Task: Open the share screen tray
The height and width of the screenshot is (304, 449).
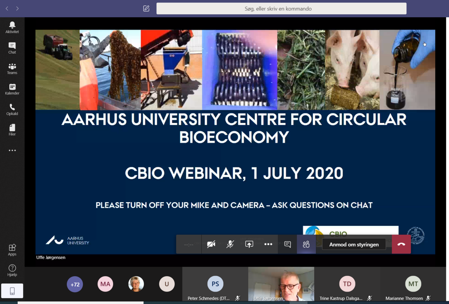Action: tap(249, 244)
